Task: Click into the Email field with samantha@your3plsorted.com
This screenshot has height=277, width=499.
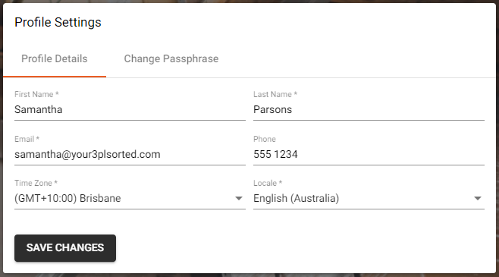Action: pos(130,154)
